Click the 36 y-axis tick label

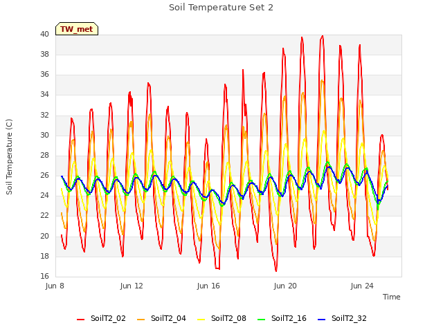[44, 75]
